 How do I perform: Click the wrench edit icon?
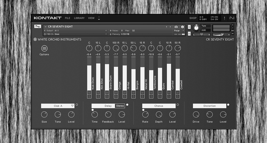pyautogui.click(x=38, y=26)
